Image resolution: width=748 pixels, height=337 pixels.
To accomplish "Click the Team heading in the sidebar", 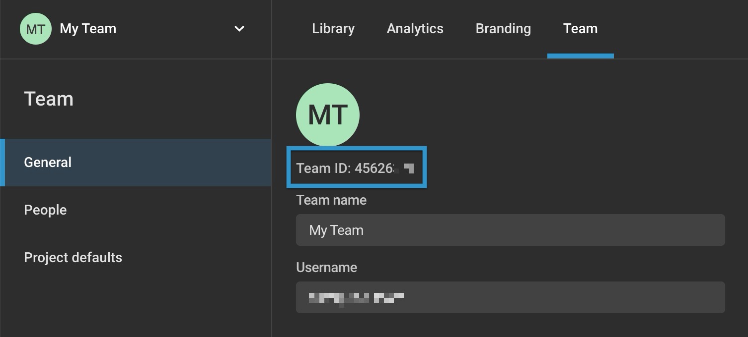I will click(48, 99).
